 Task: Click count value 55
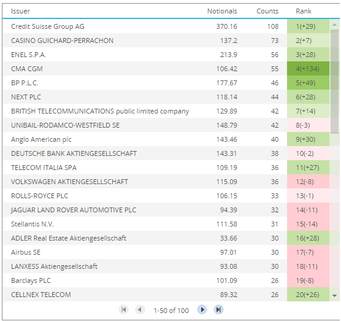coord(275,69)
